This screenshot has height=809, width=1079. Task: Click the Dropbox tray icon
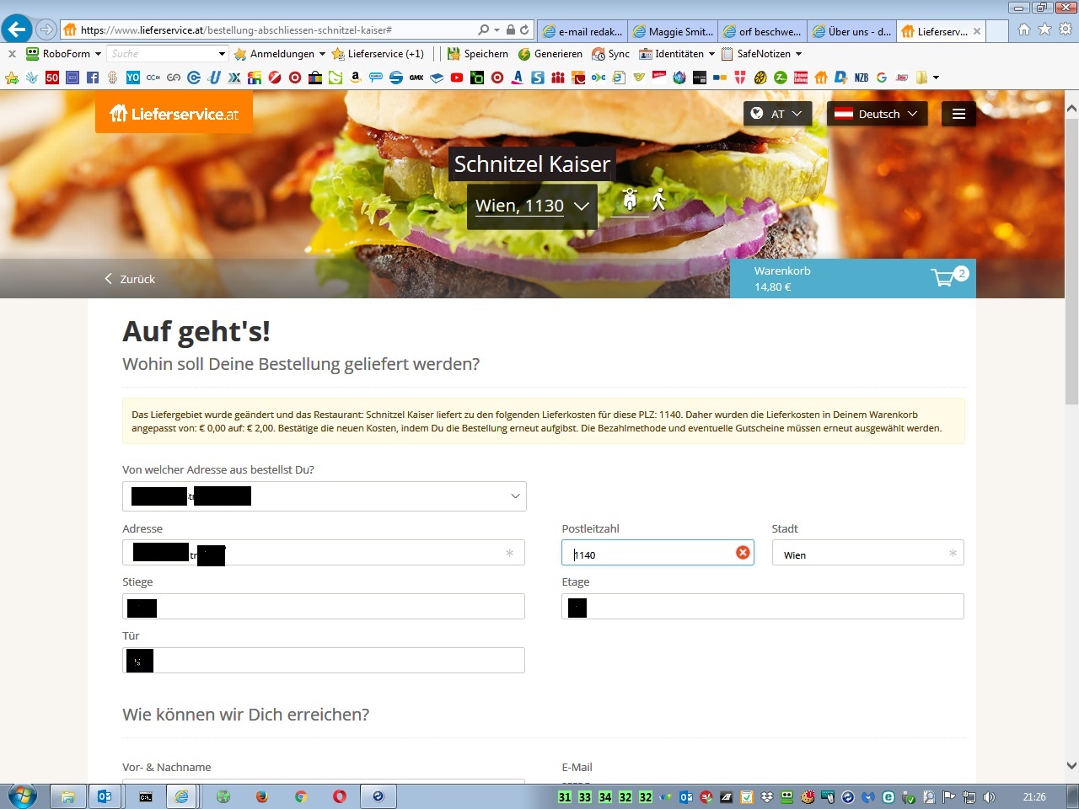coord(767,797)
